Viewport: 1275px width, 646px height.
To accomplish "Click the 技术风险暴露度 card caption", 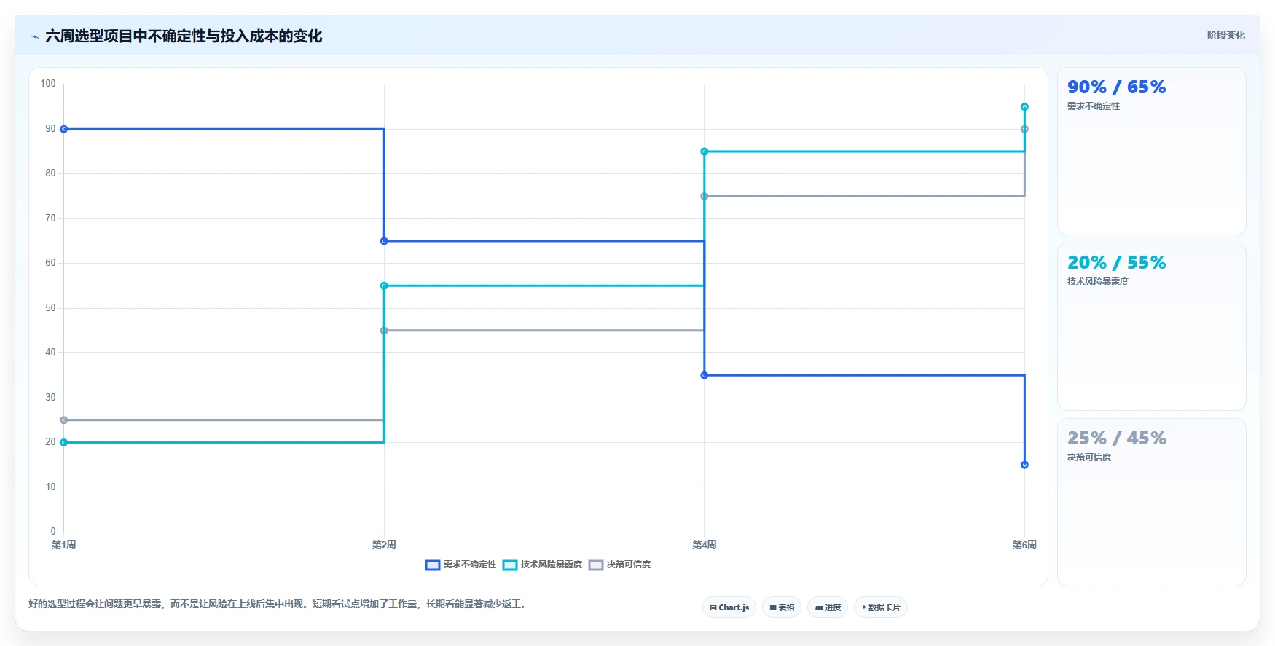I will [x=1098, y=282].
